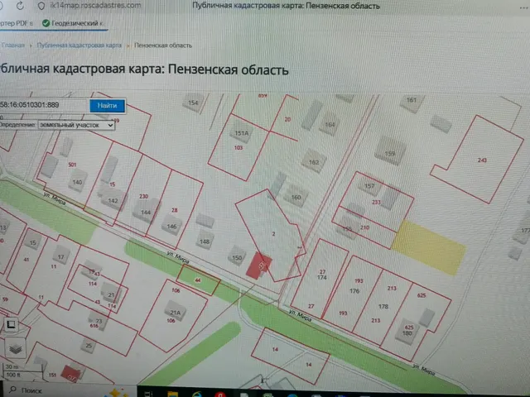Open 'Публичная кадастровая карта' breadcrumb link
Image resolution: width=530 pixels, height=397 pixels.
pos(79,45)
